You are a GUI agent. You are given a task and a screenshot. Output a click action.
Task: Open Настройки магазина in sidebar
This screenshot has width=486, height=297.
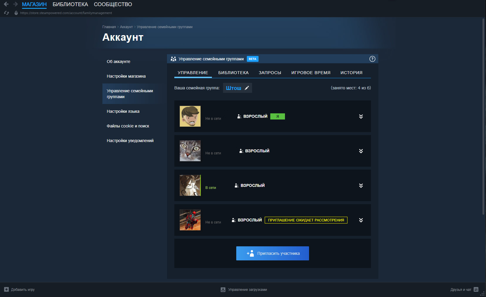click(126, 76)
